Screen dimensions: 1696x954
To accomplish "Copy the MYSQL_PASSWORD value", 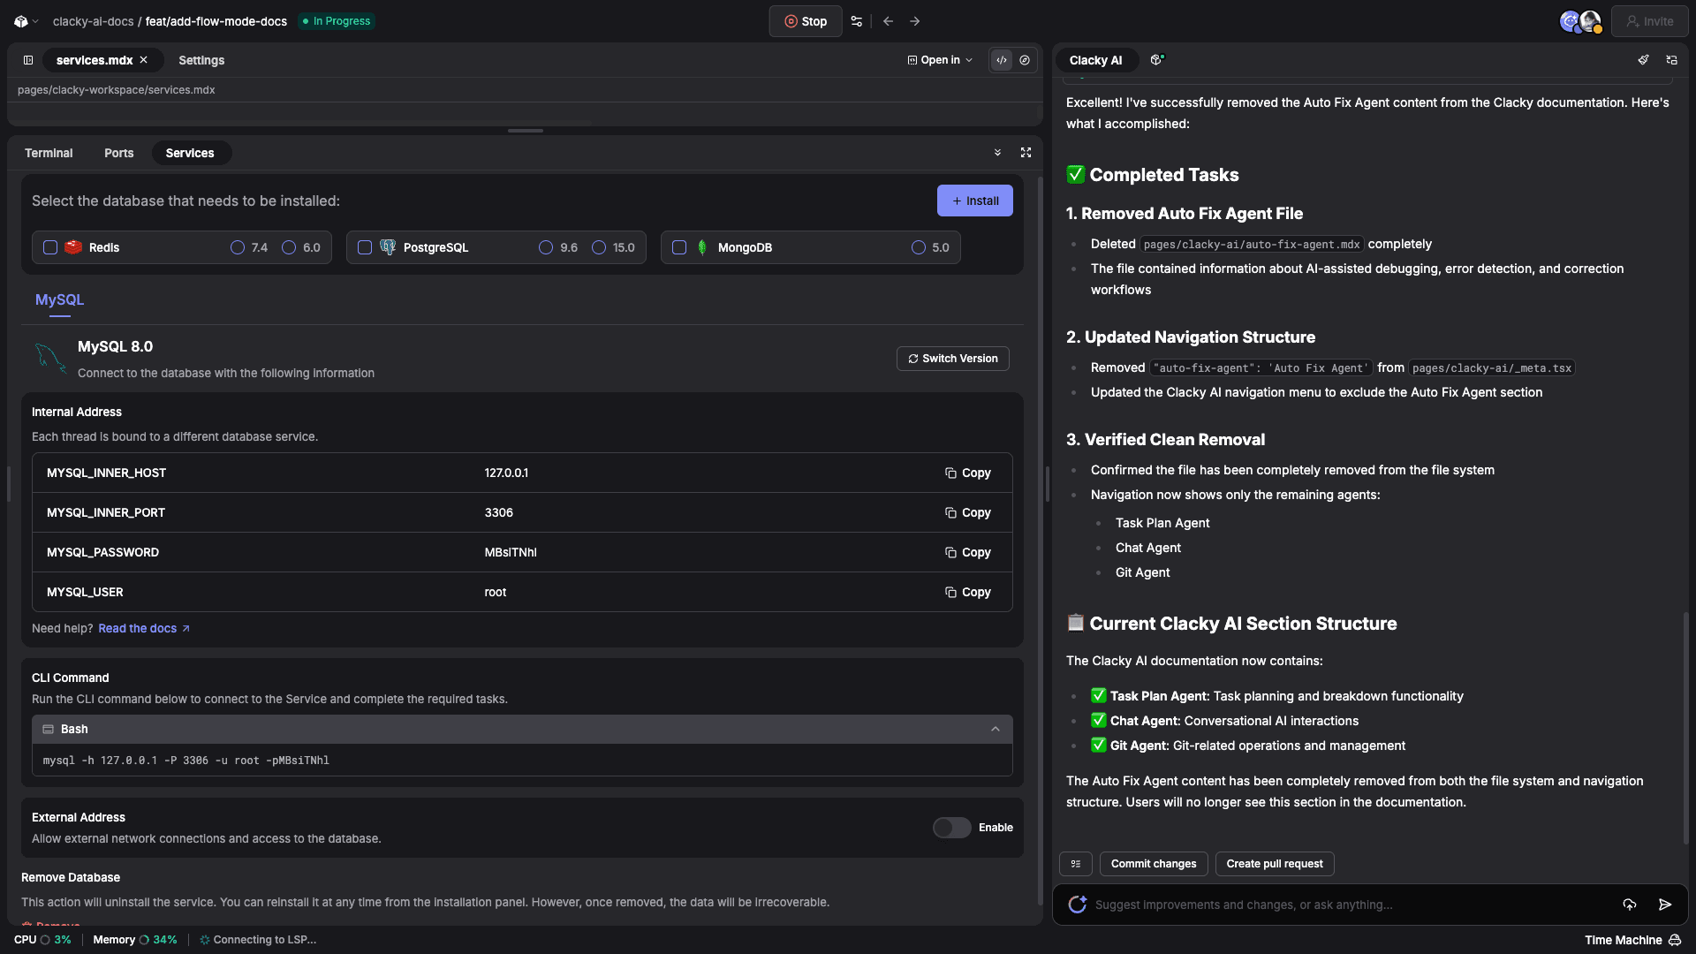I will tap(968, 552).
